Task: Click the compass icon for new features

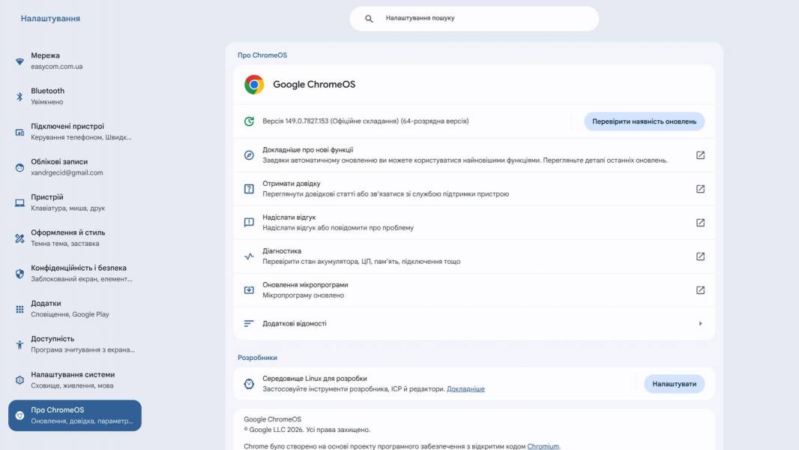Action: tap(249, 155)
